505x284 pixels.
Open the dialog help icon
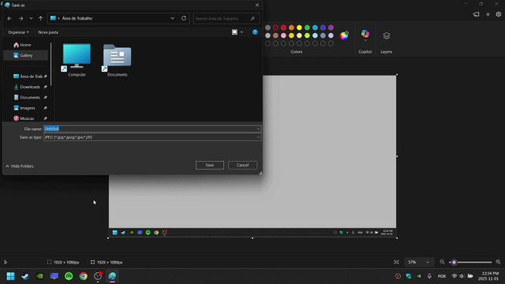click(255, 32)
